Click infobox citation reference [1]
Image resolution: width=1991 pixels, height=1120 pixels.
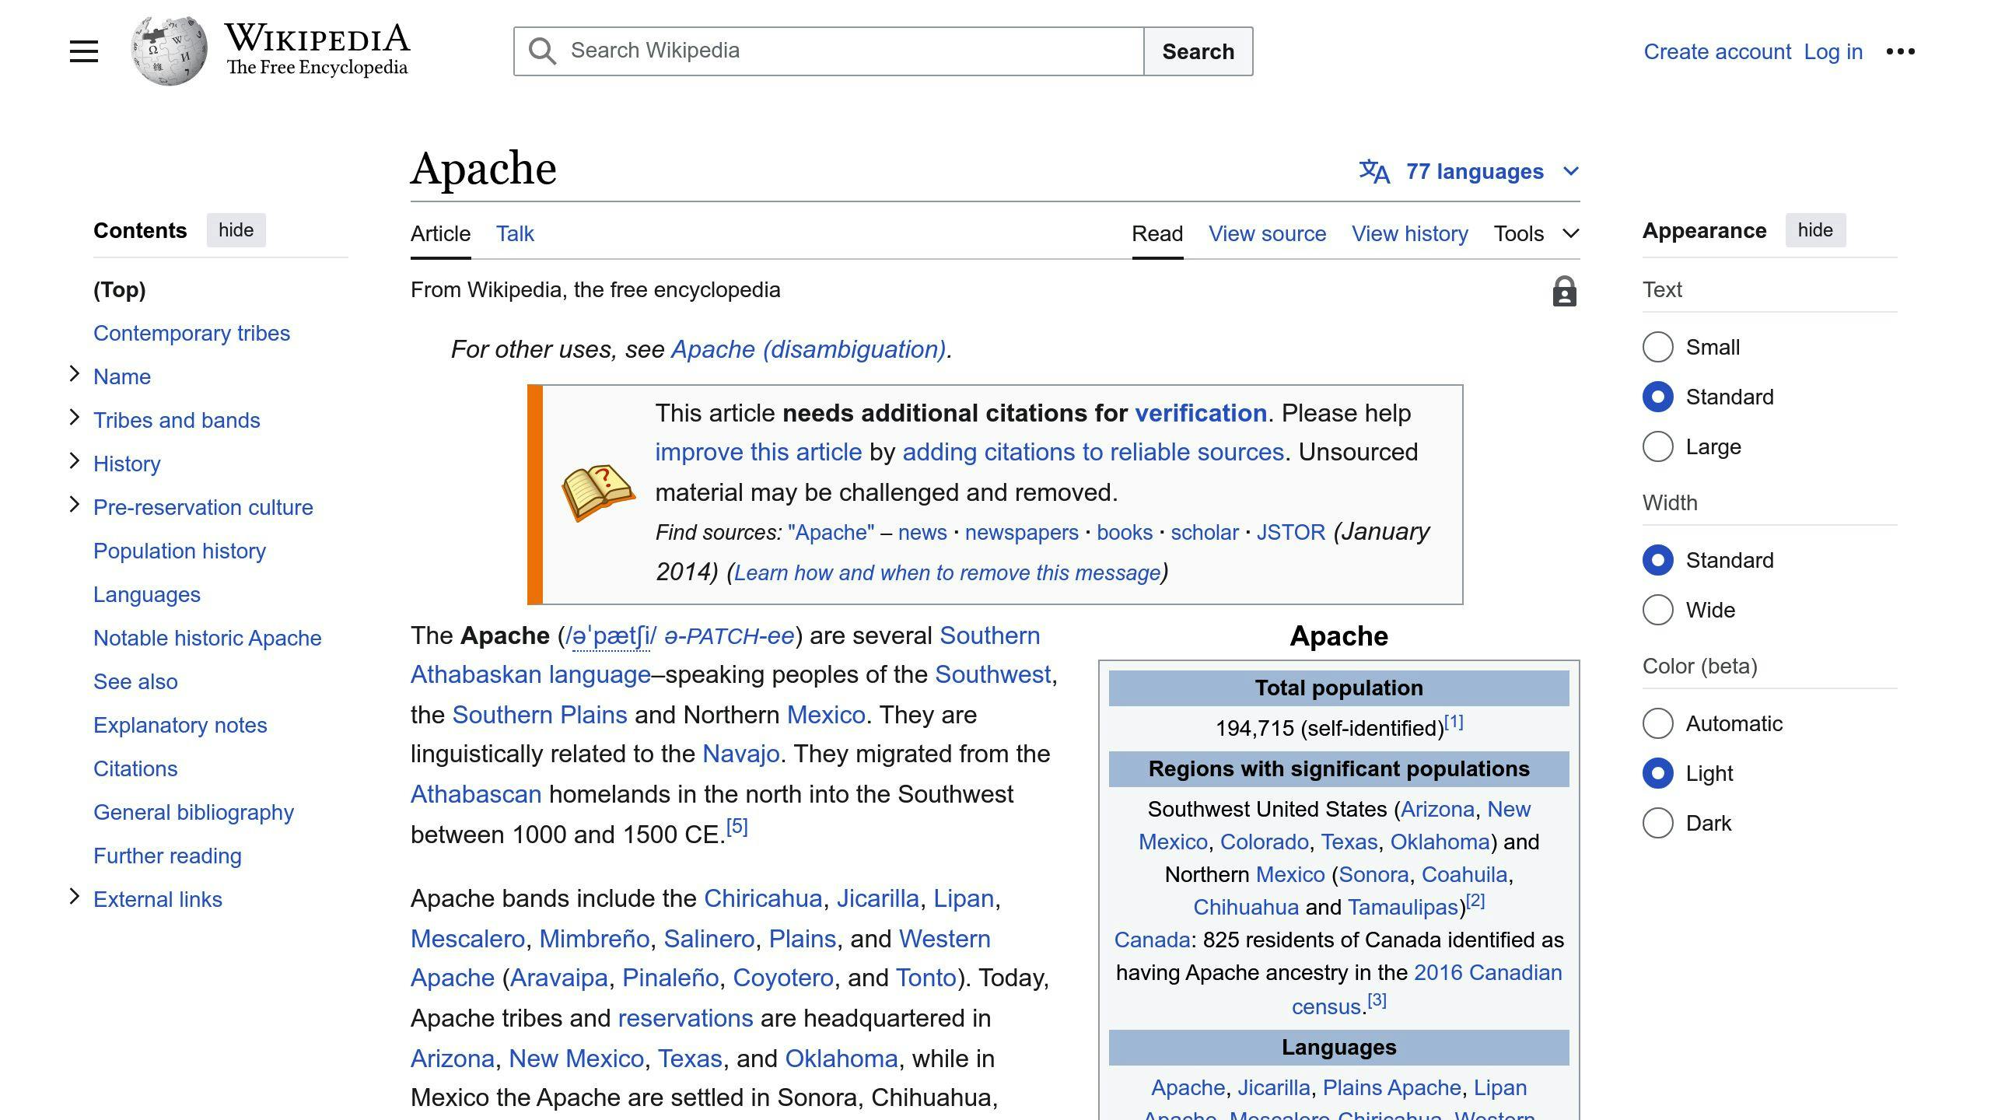[x=1454, y=722]
